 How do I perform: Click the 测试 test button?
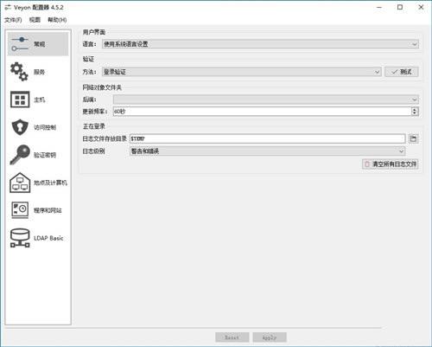click(402, 72)
